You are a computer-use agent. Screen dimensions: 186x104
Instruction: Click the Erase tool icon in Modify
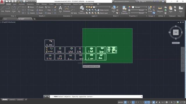(x=55, y=7)
